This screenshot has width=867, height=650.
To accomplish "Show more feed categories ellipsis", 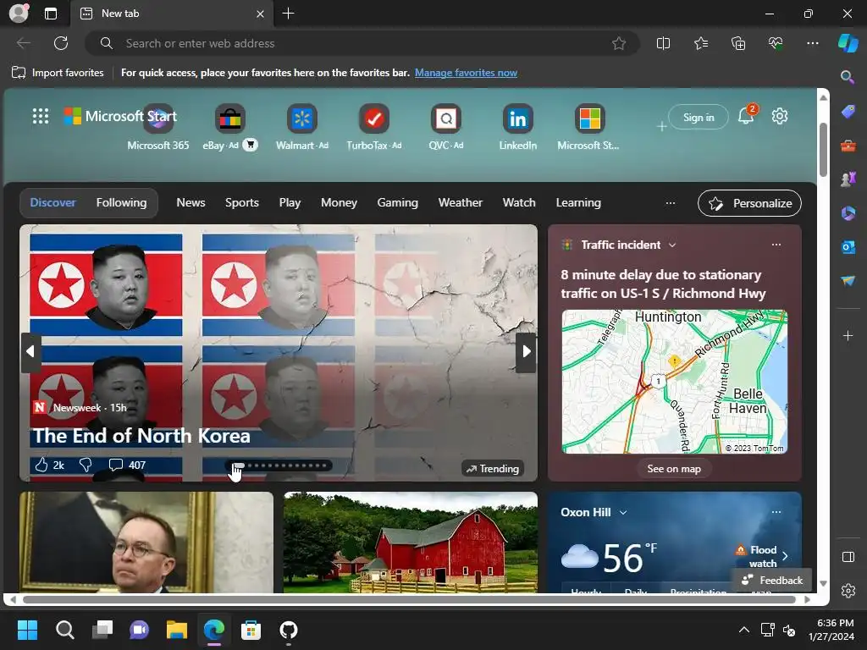I will (671, 203).
